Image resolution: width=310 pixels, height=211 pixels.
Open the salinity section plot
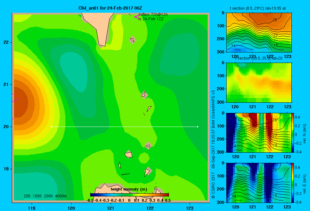coord(259,83)
